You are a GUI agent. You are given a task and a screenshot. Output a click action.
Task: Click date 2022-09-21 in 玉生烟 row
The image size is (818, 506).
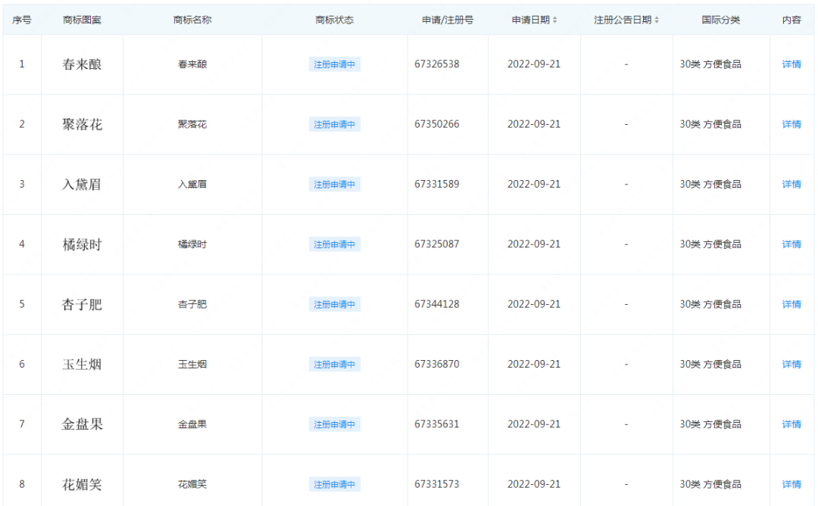(x=534, y=364)
